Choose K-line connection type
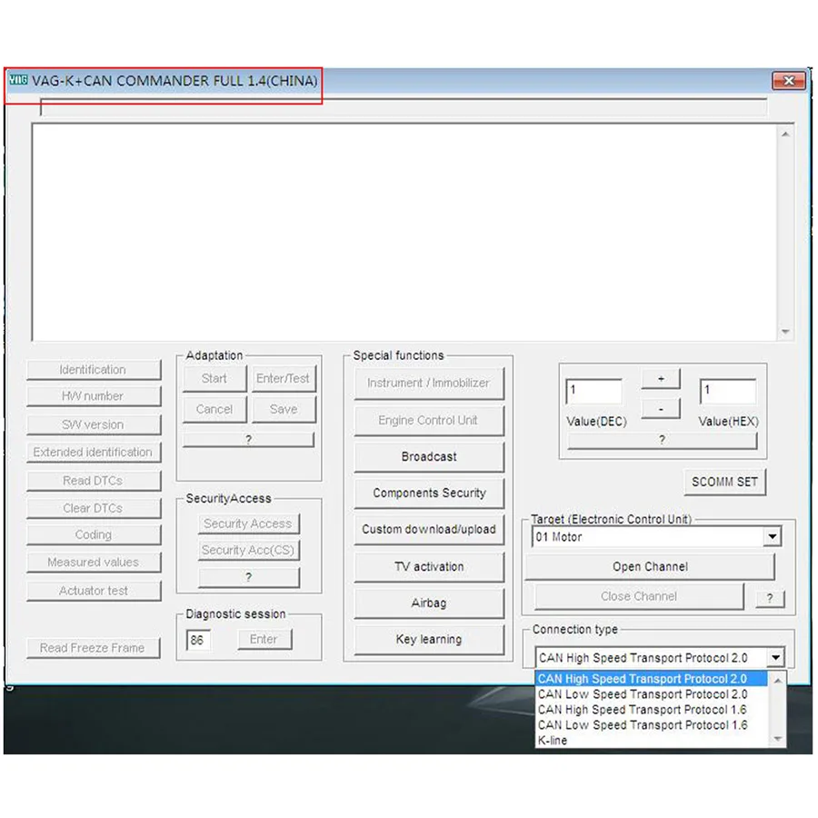 (651, 740)
